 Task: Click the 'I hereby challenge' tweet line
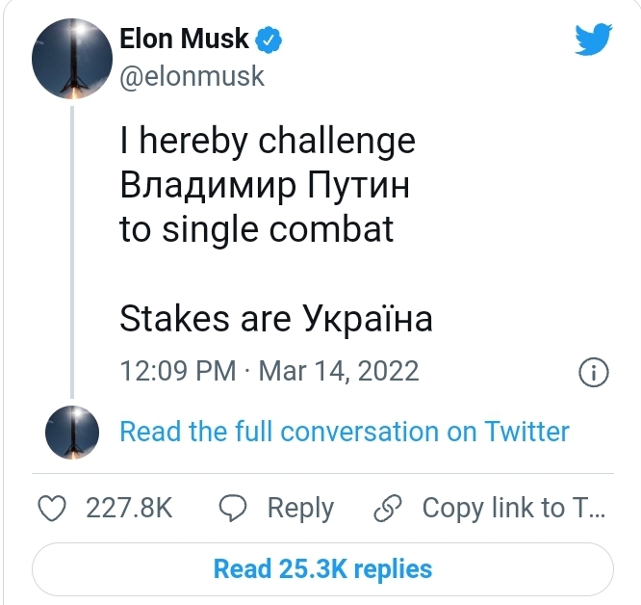point(268,142)
